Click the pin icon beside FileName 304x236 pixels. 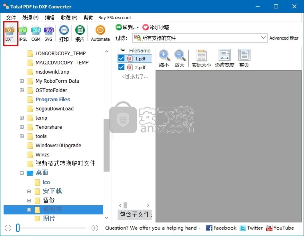[x=122, y=50]
